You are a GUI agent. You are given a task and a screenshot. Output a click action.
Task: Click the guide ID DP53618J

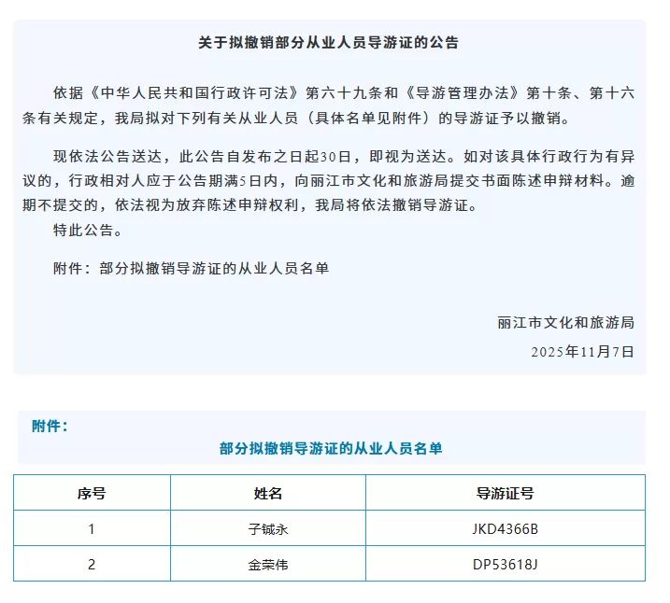tap(505, 565)
